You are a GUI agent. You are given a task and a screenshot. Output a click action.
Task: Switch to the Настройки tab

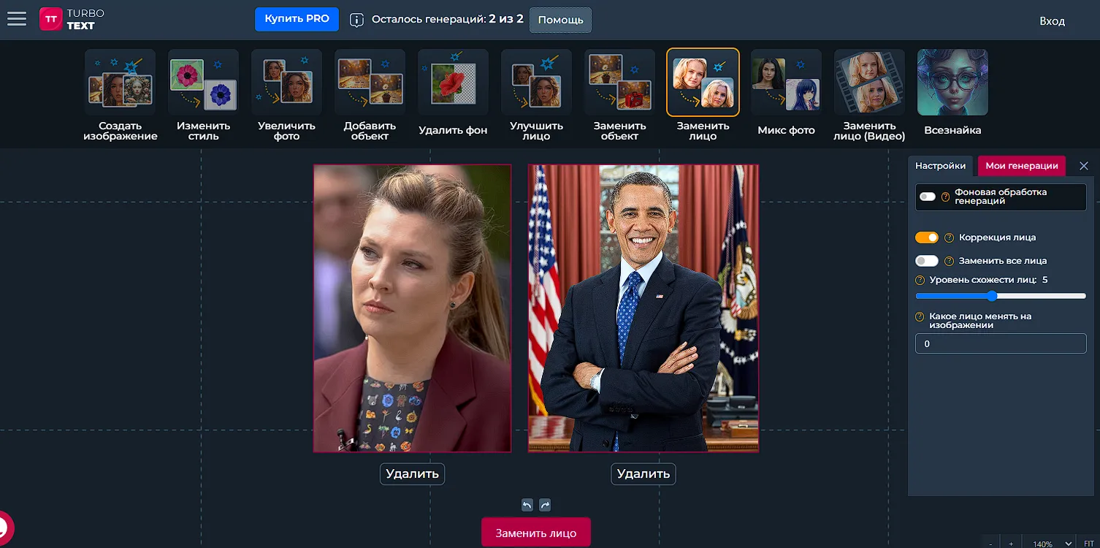940,166
